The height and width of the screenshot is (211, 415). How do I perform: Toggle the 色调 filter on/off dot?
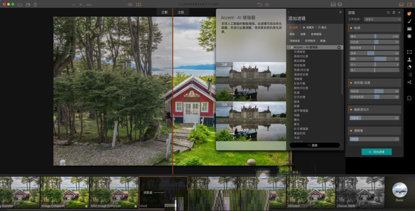click(x=351, y=27)
